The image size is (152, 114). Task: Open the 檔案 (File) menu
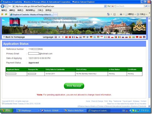pyautogui.click(x=4, y=10)
